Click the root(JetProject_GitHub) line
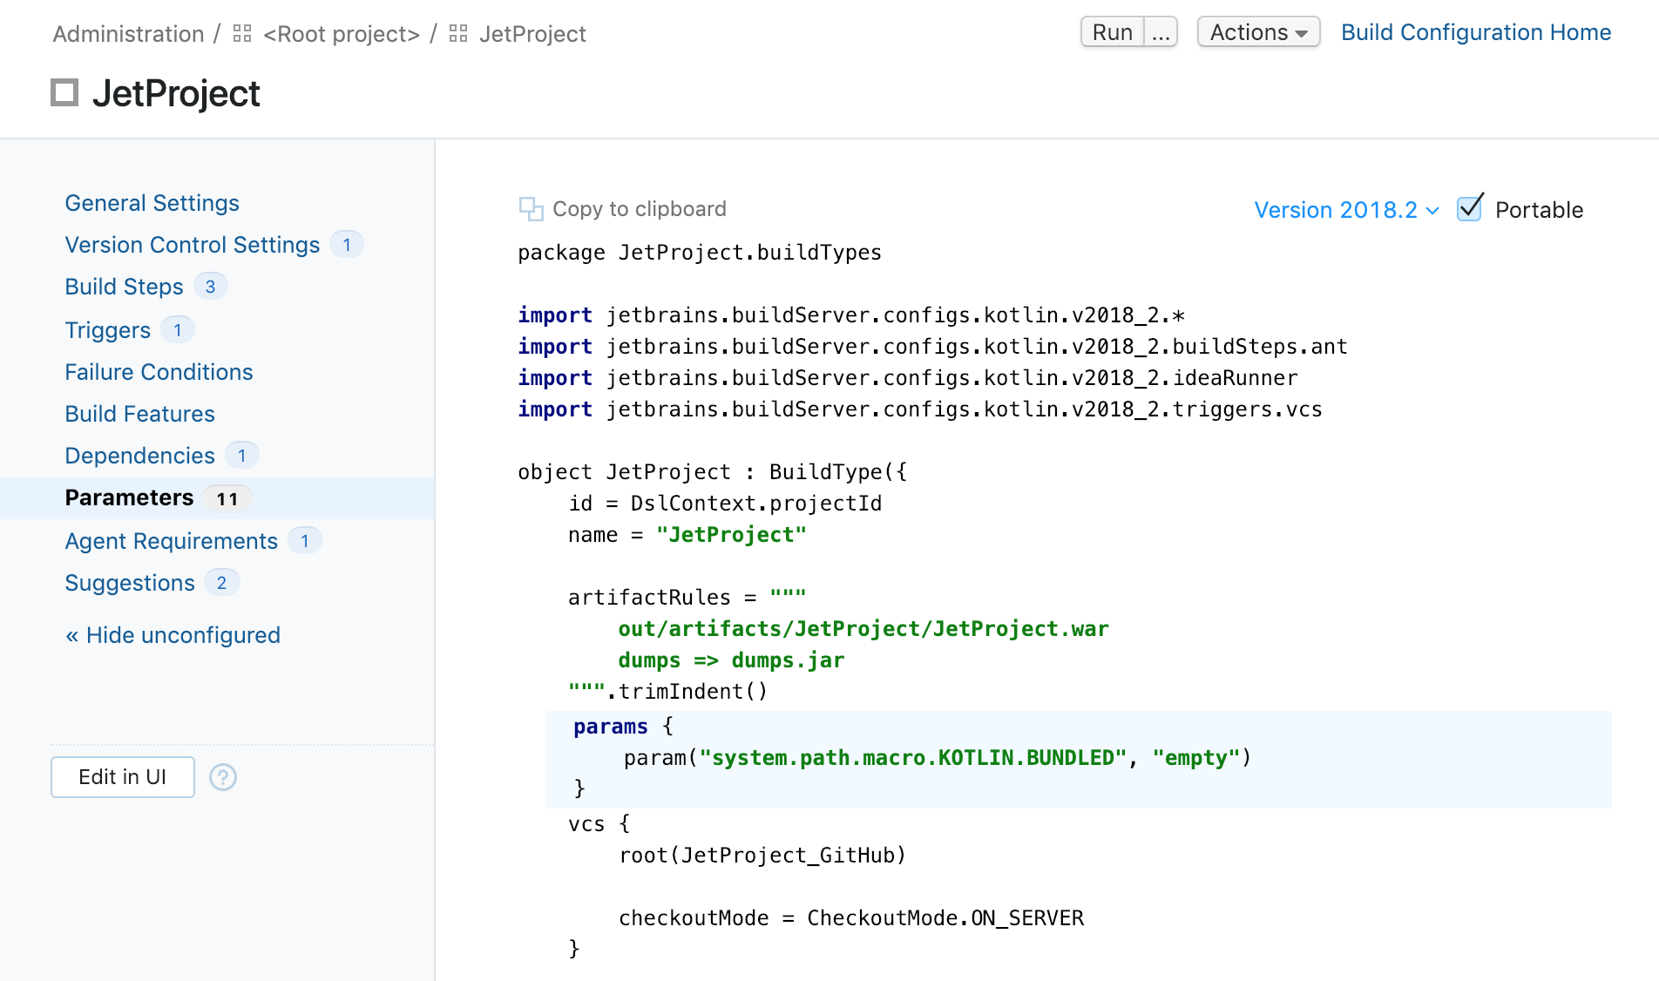Screen dimensions: 1659x981 coord(762,856)
